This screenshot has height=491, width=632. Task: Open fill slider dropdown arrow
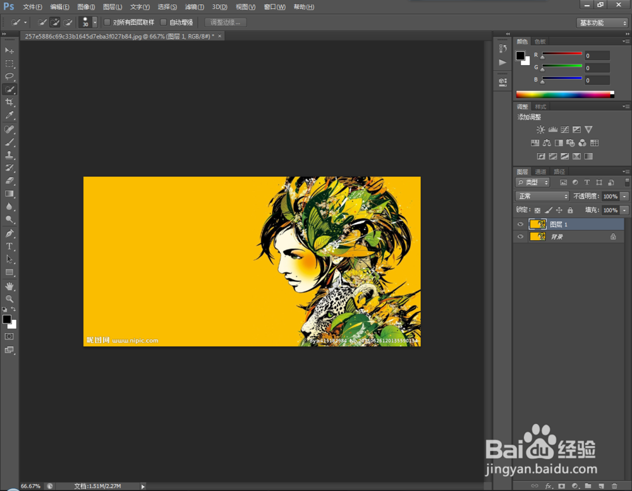[624, 210]
